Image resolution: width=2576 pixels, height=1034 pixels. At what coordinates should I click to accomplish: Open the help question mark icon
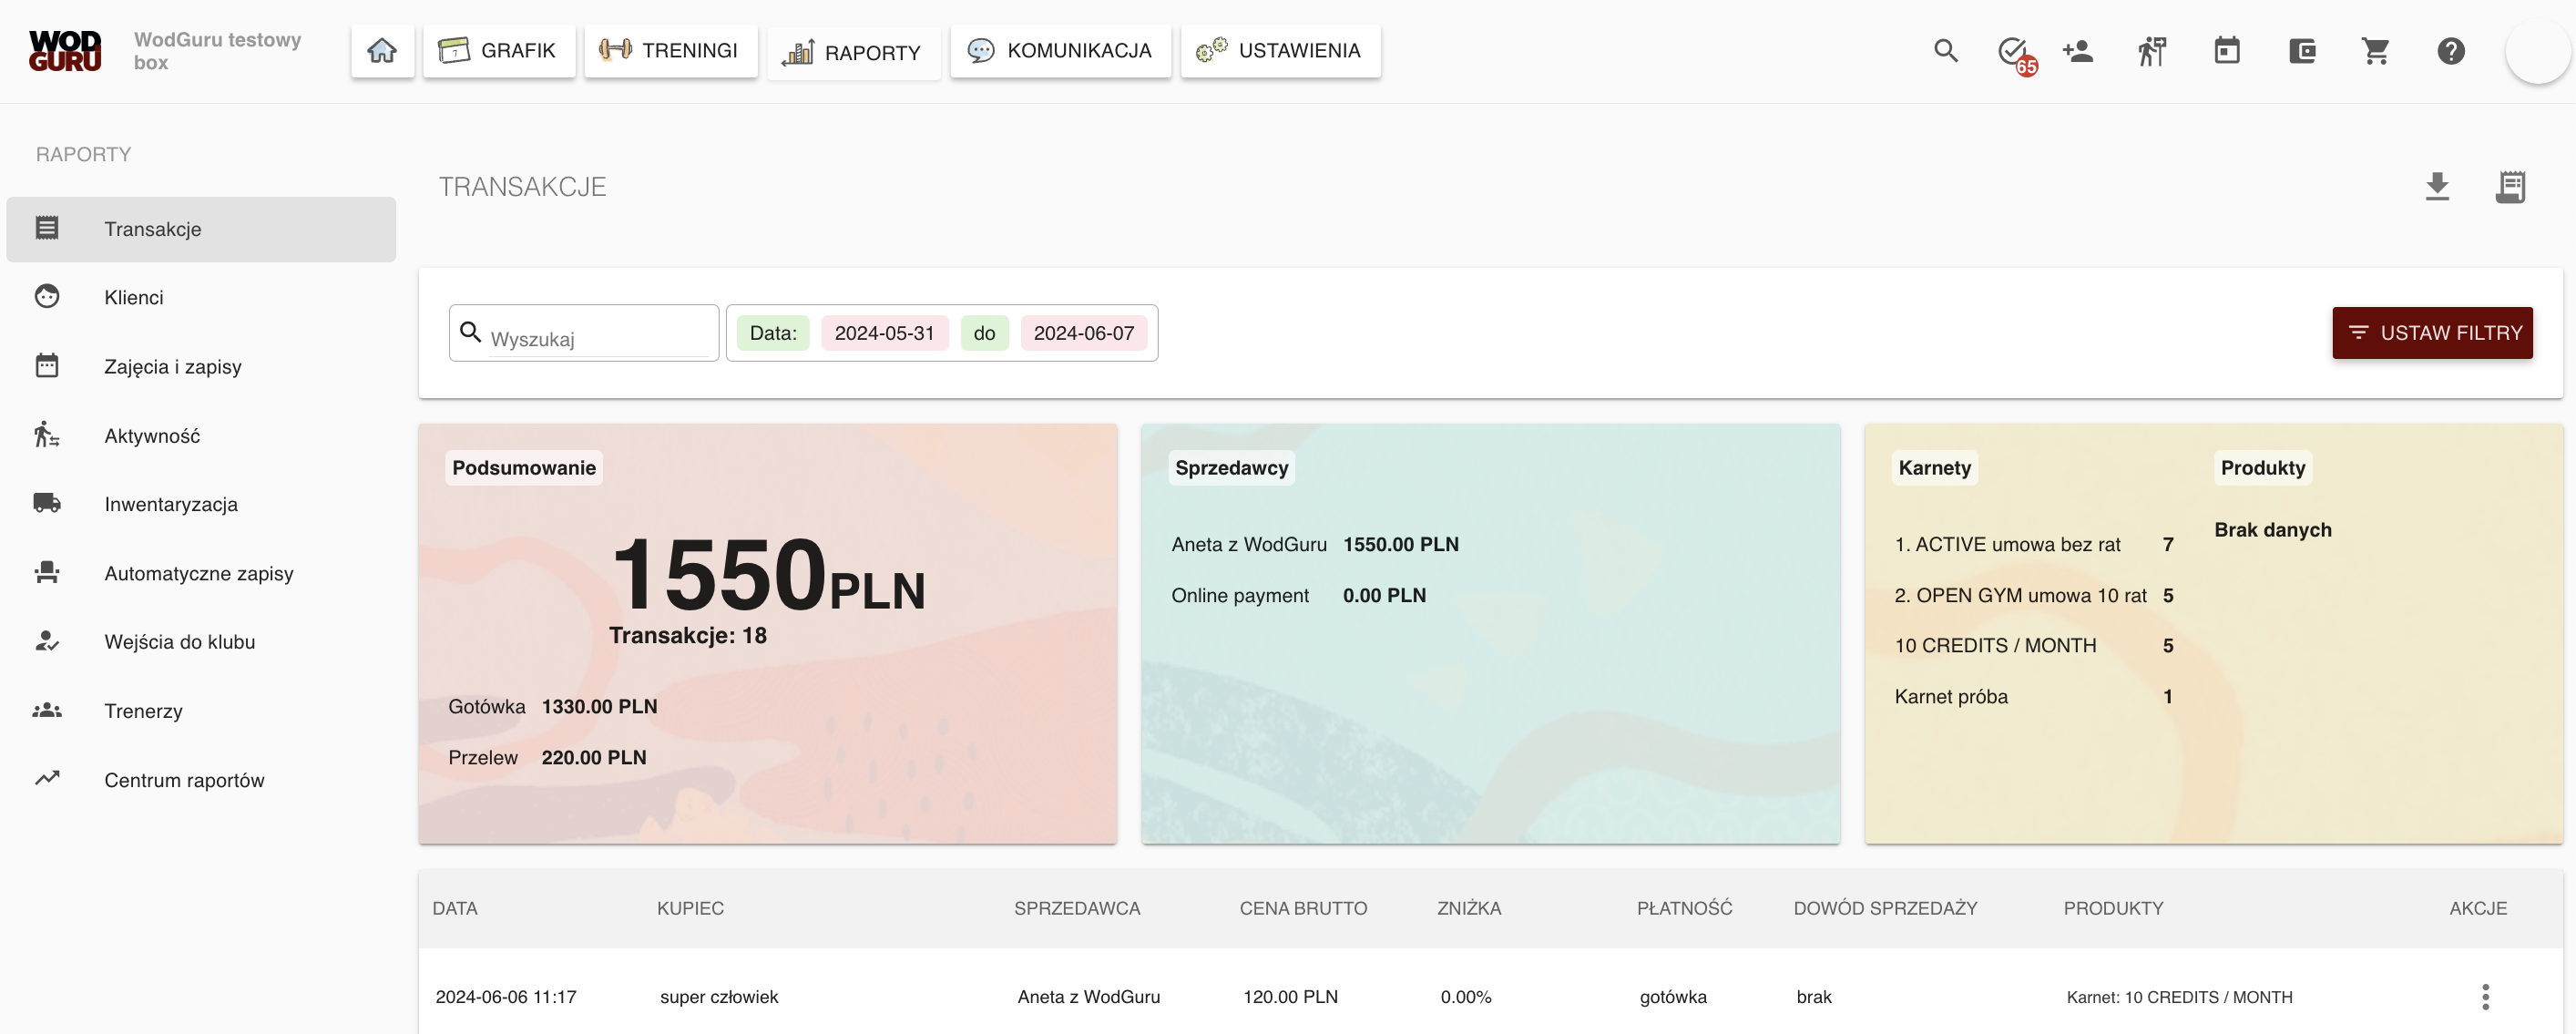(x=2451, y=51)
